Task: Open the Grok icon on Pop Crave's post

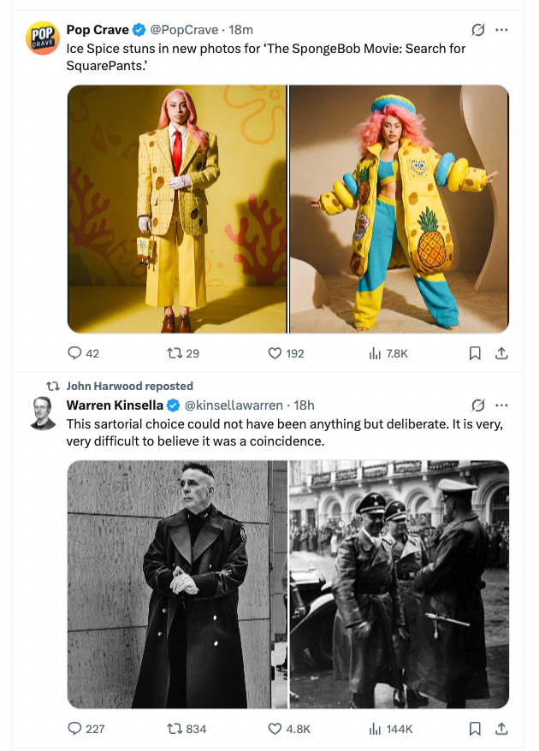Action: pyautogui.click(x=479, y=30)
